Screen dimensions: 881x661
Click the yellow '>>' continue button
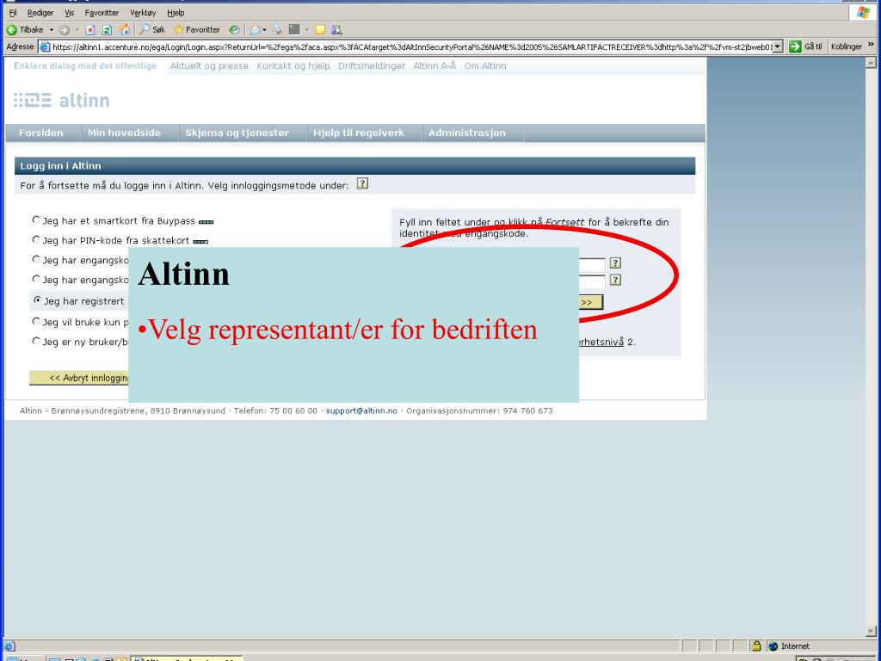click(591, 302)
